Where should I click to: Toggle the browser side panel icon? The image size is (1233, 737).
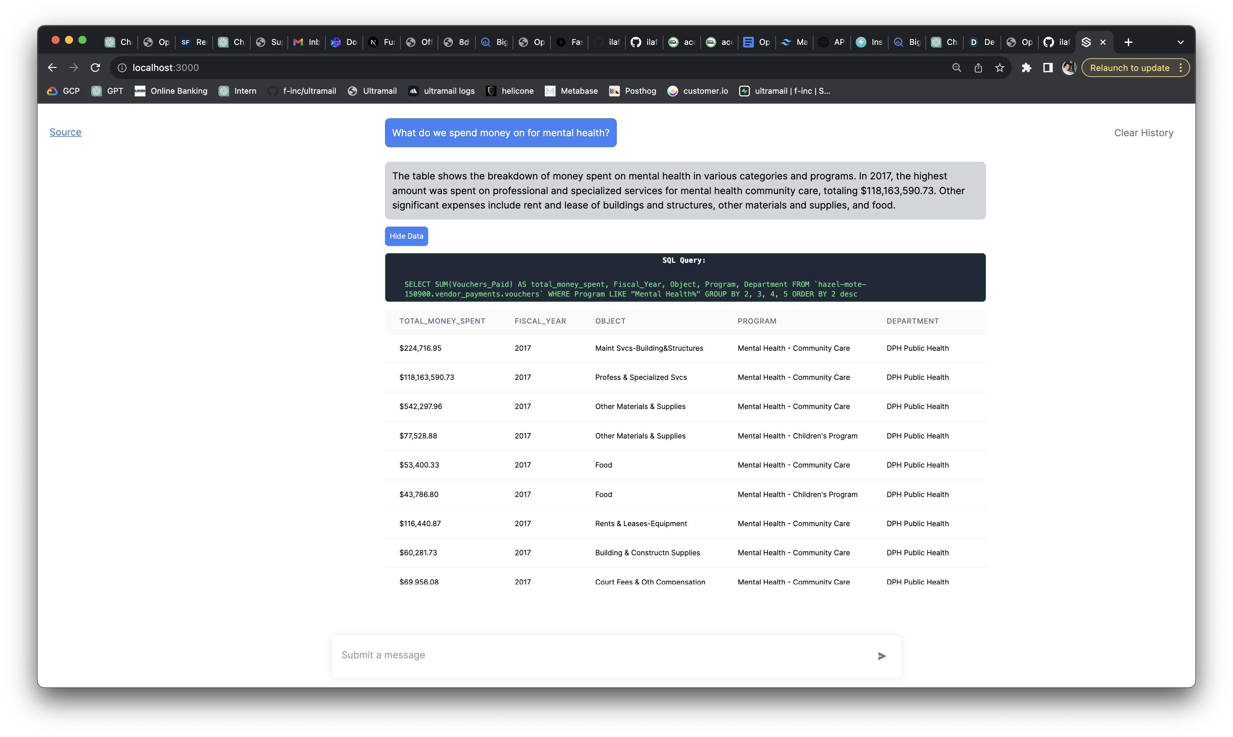tap(1048, 68)
